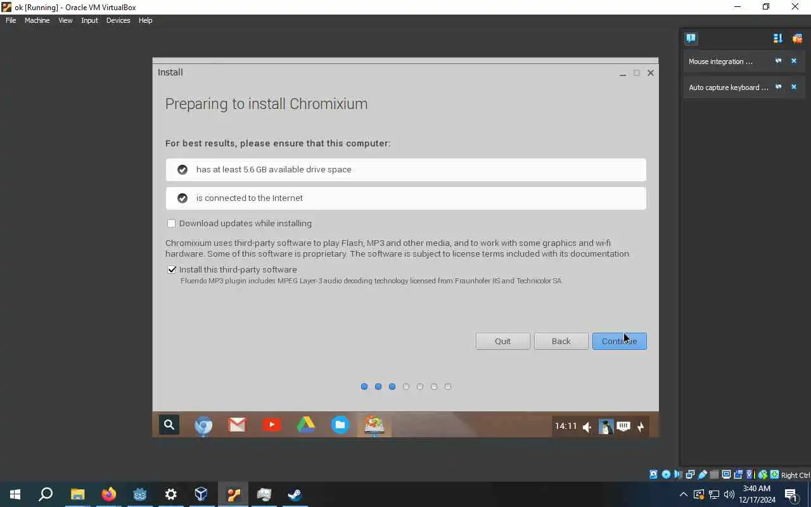The width and height of the screenshot is (811, 507).
Task: Open the Help menu
Action: (x=145, y=20)
